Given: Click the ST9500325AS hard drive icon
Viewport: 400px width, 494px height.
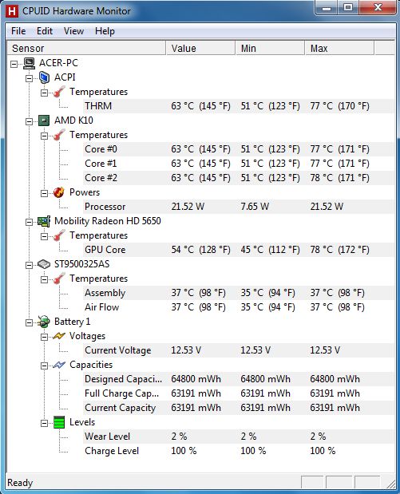Looking at the screenshot, I should tap(44, 264).
